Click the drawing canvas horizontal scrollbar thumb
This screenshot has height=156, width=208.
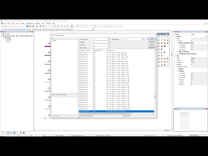tap(166, 130)
